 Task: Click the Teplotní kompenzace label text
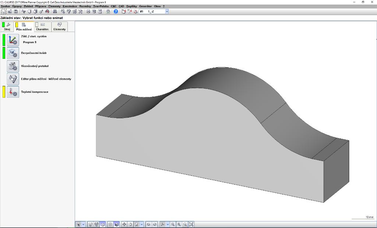pyautogui.click(x=35, y=92)
